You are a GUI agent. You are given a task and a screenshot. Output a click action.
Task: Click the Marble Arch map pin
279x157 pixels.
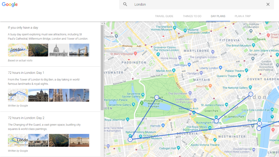pos(174,71)
